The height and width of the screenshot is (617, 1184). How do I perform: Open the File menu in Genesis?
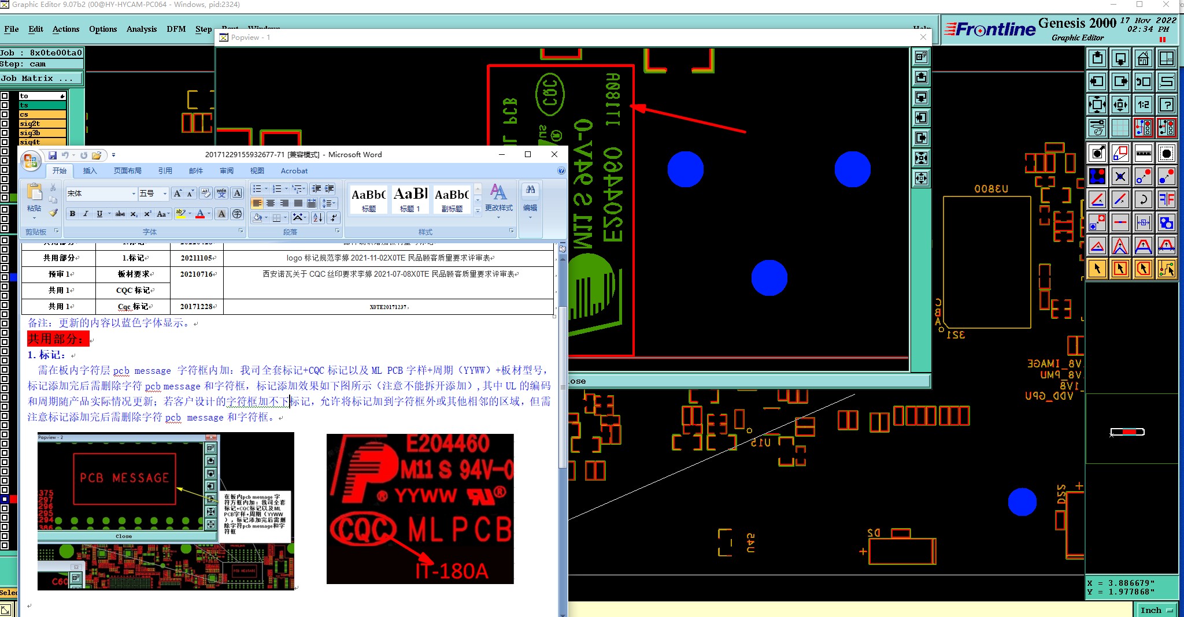pyautogui.click(x=12, y=29)
